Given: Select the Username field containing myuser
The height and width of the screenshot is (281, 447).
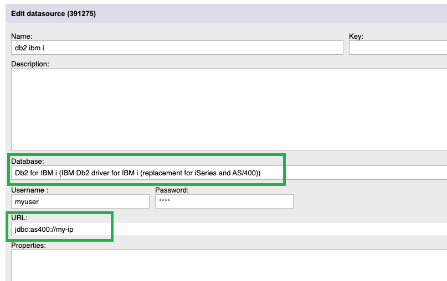Looking at the screenshot, I should pyautogui.click(x=80, y=201).
